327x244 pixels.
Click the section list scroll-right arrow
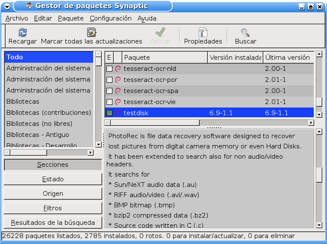point(90,153)
